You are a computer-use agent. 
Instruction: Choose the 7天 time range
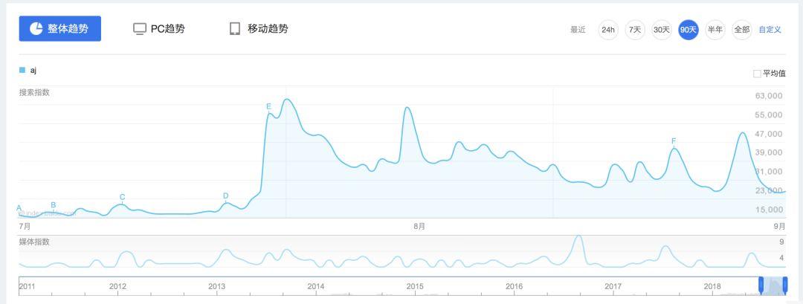634,30
